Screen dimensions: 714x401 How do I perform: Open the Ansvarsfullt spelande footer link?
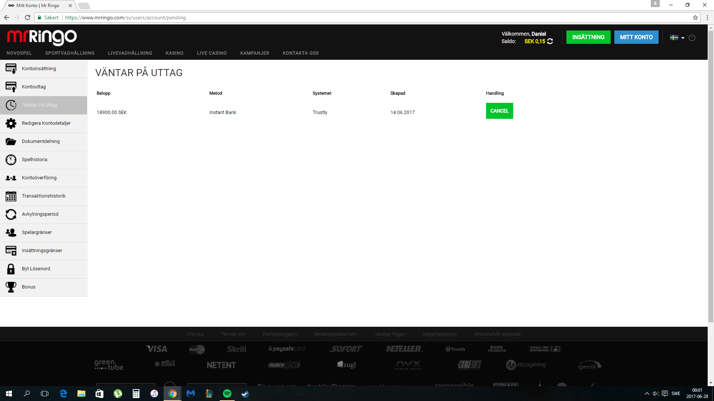click(498, 334)
